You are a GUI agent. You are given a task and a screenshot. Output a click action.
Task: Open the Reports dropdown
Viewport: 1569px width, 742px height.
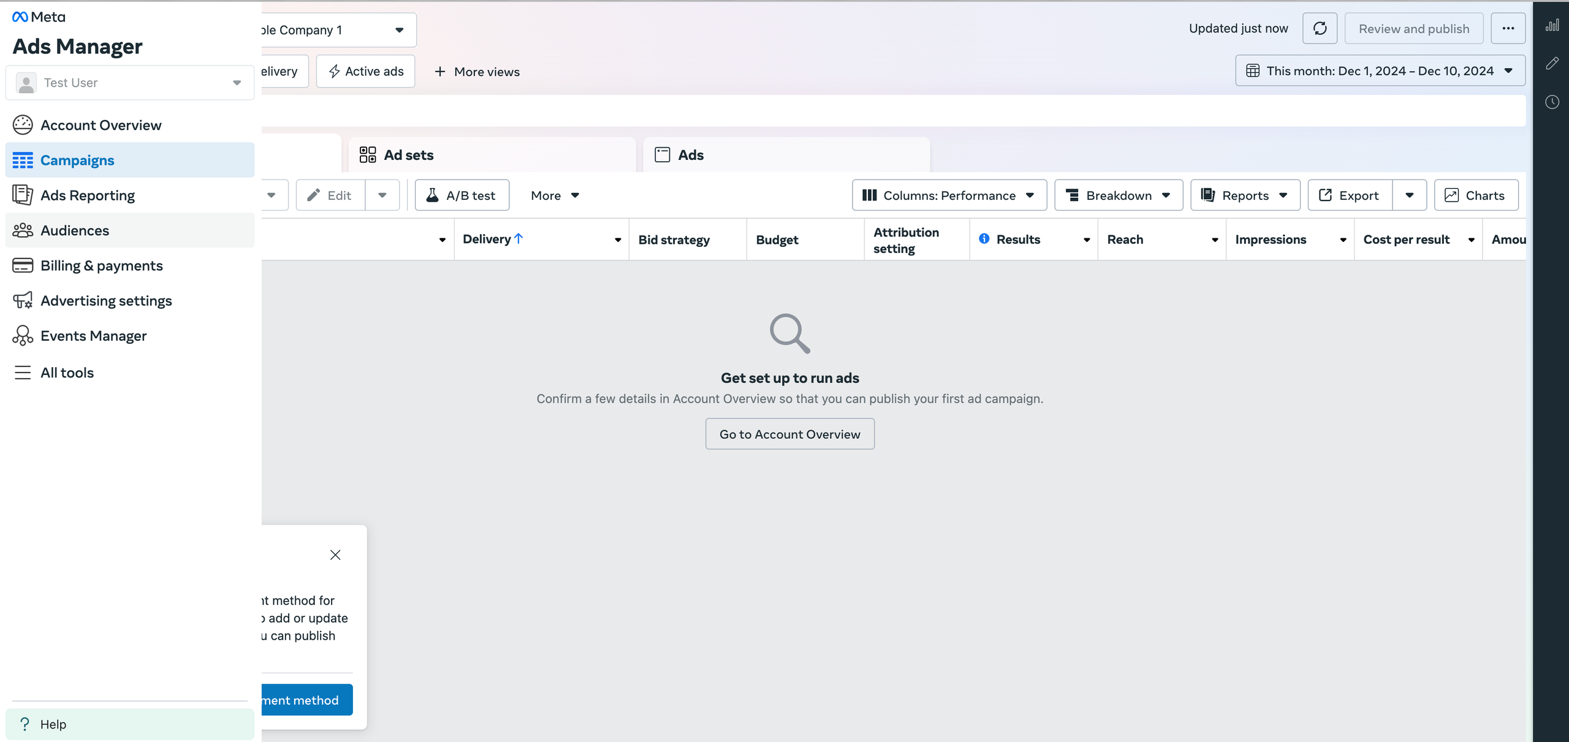pos(1245,195)
